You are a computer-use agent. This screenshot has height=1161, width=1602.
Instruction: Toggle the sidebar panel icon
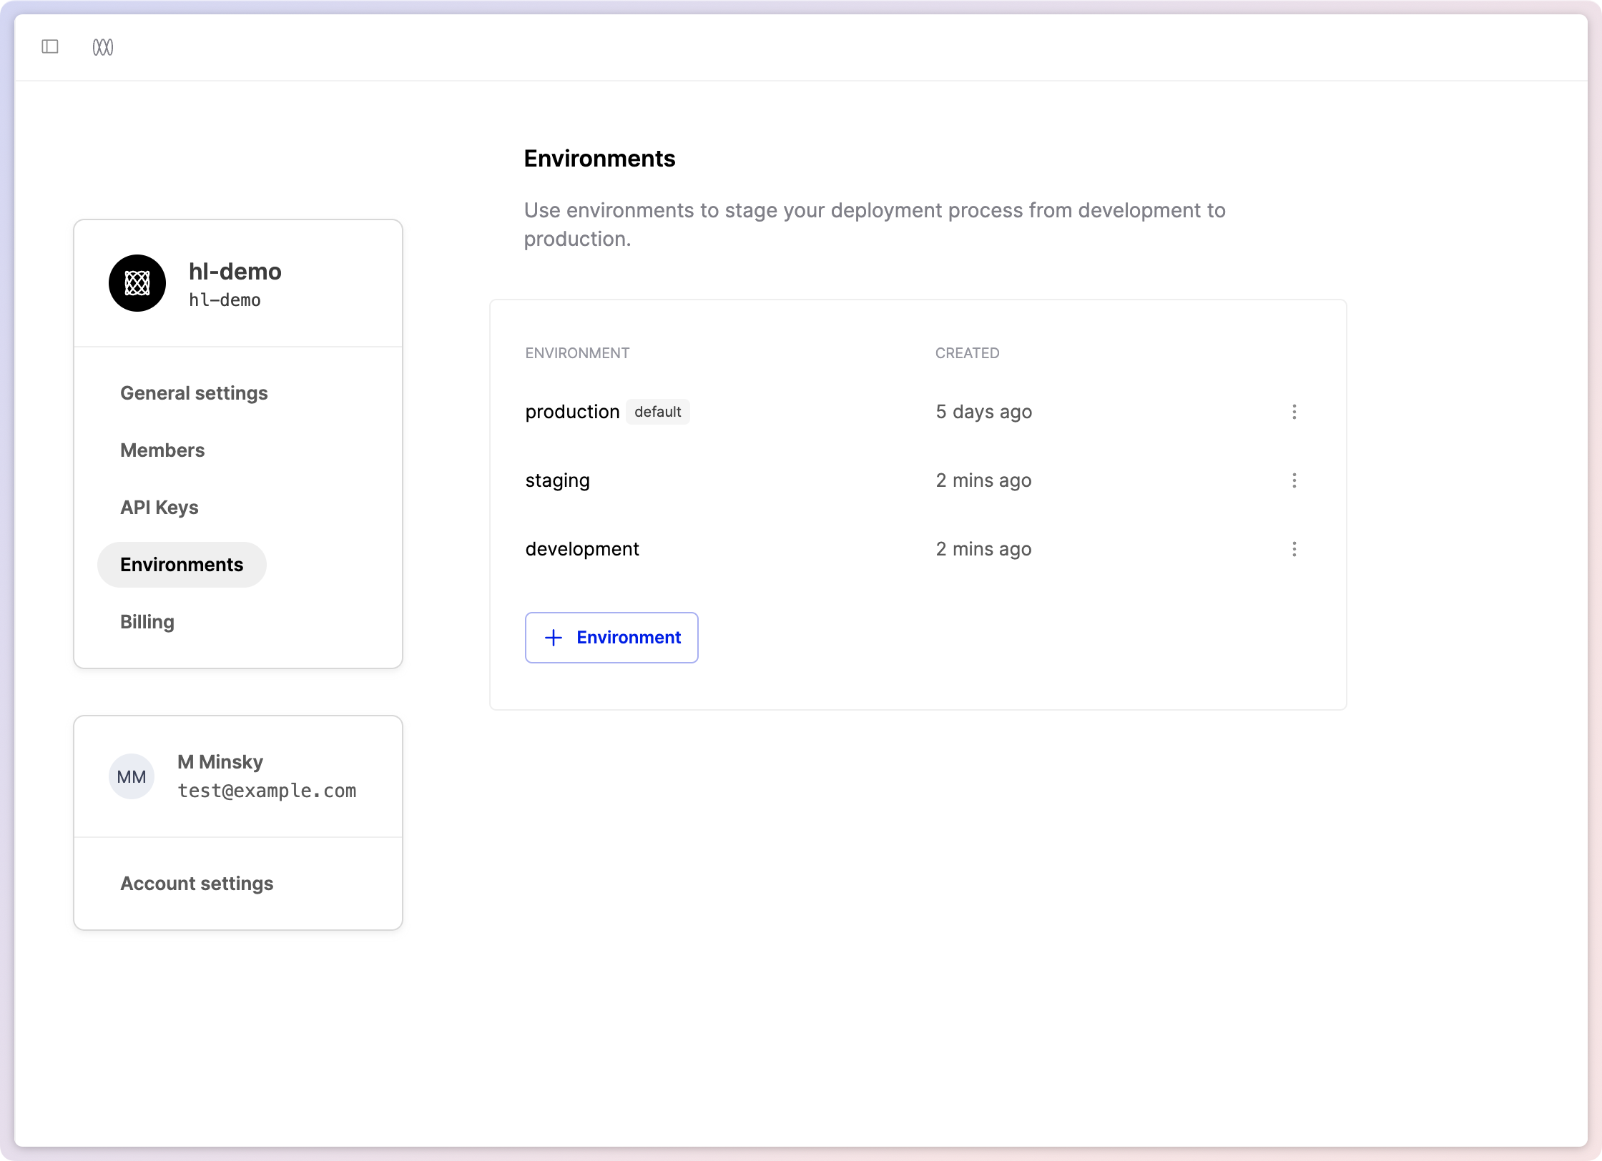coord(50,47)
